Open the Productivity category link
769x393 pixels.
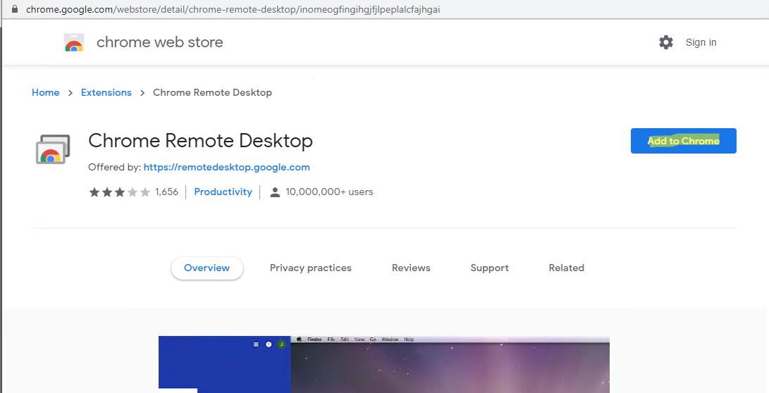(223, 192)
